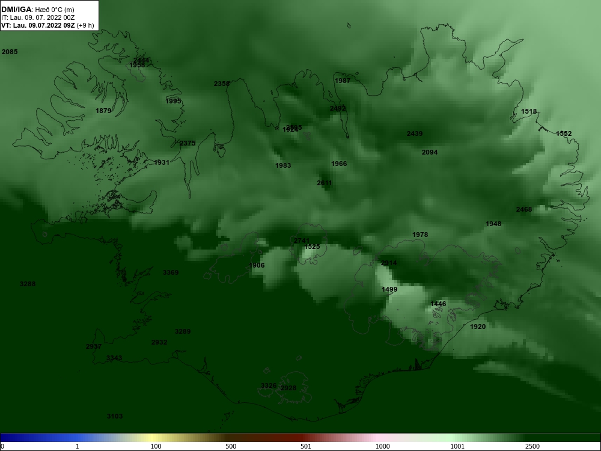Viewport: 601px width, 451px height.
Task: Click the 2468 height value
Action: [523, 209]
